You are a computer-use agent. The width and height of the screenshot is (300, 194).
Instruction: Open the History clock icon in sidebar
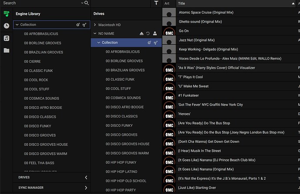click(x=7, y=26)
